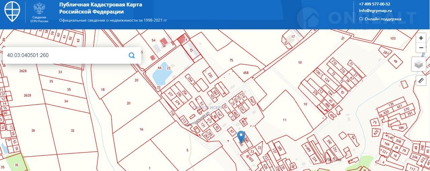Viewport: 430px width, 171px height.
Task: Click the ЕГРН России emblem
Action: pyautogui.click(x=40, y=12)
